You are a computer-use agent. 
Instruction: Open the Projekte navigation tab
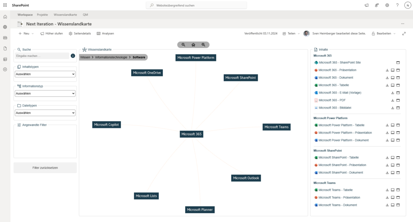click(x=42, y=15)
